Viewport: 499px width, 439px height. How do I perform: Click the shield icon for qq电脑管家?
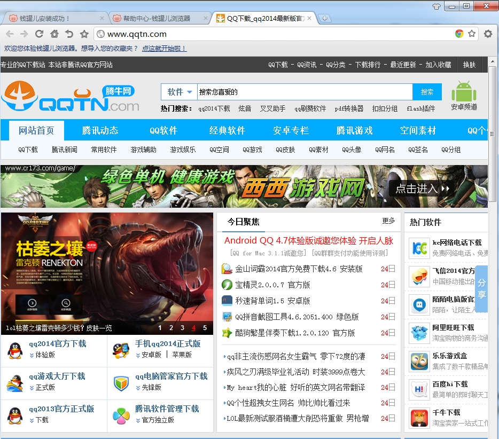pyautogui.click(x=121, y=383)
